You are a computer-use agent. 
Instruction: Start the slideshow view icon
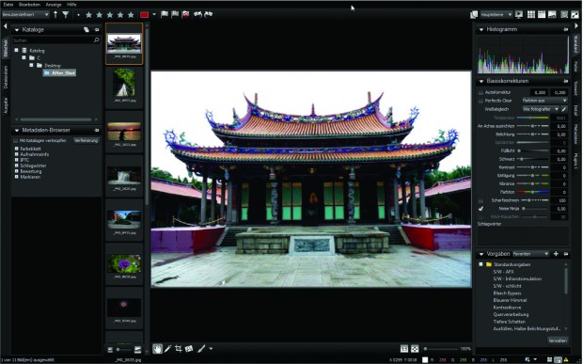tap(519, 14)
